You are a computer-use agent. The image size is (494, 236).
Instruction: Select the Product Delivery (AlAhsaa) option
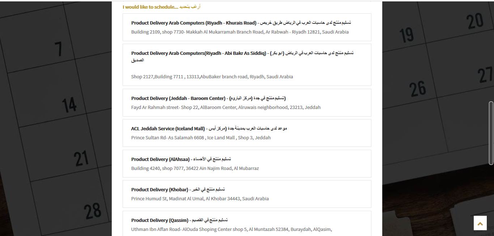[x=247, y=163]
